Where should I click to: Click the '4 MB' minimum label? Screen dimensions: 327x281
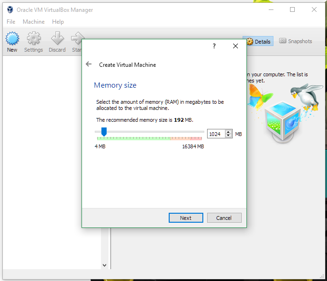pos(100,146)
